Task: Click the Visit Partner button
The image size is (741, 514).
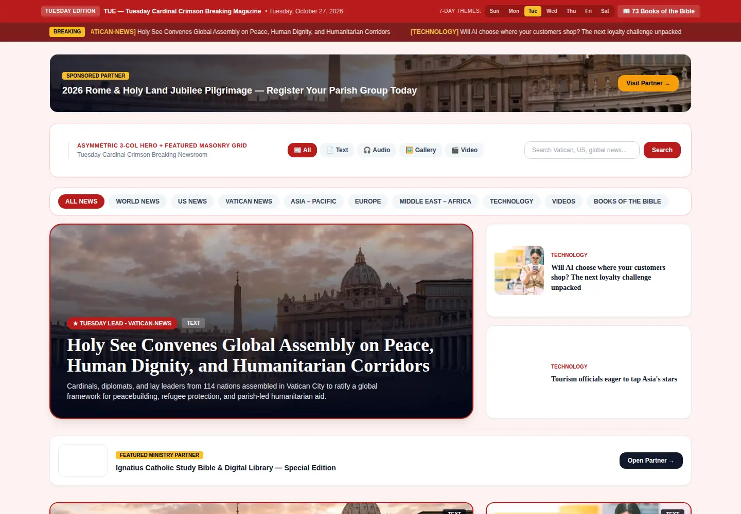Action: [648, 83]
